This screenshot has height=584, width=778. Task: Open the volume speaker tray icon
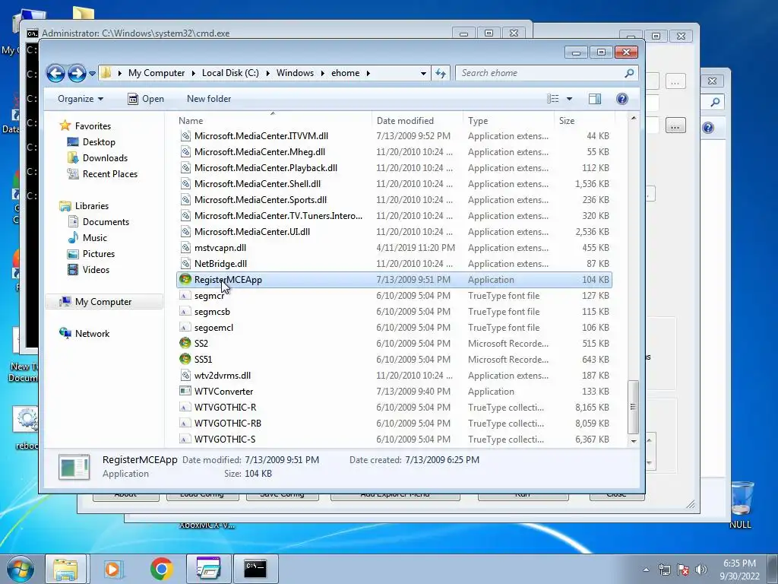click(x=701, y=570)
